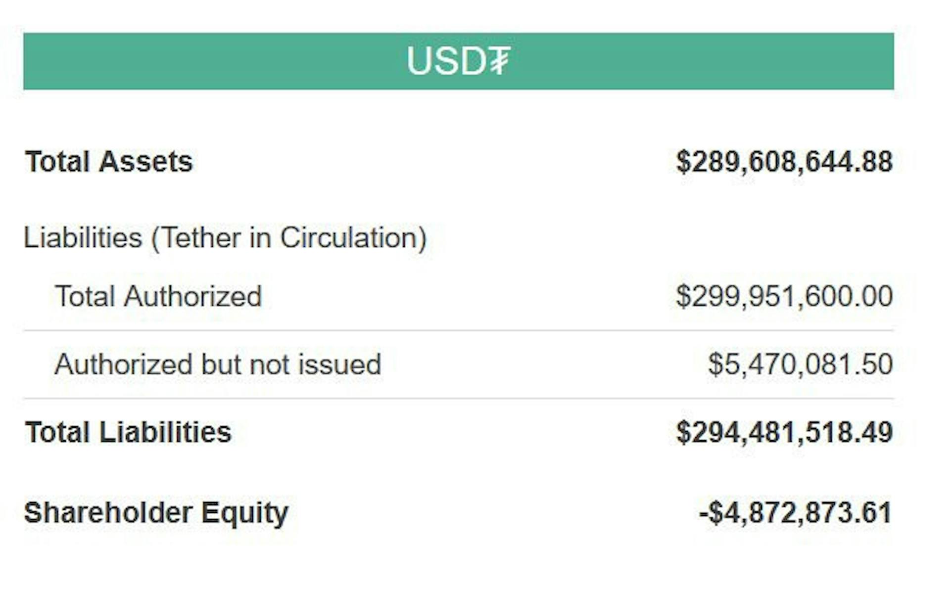
Task: Click the Tether ₮ symbol in header
Action: pos(500,61)
